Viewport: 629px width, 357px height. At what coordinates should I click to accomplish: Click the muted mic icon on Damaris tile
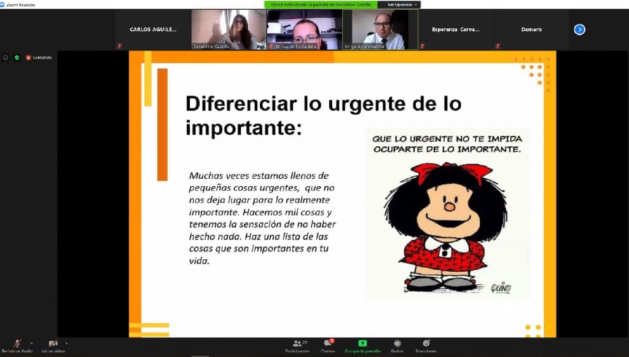coord(498,46)
